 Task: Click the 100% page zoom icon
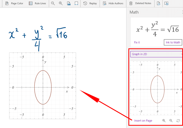click(68, 3)
